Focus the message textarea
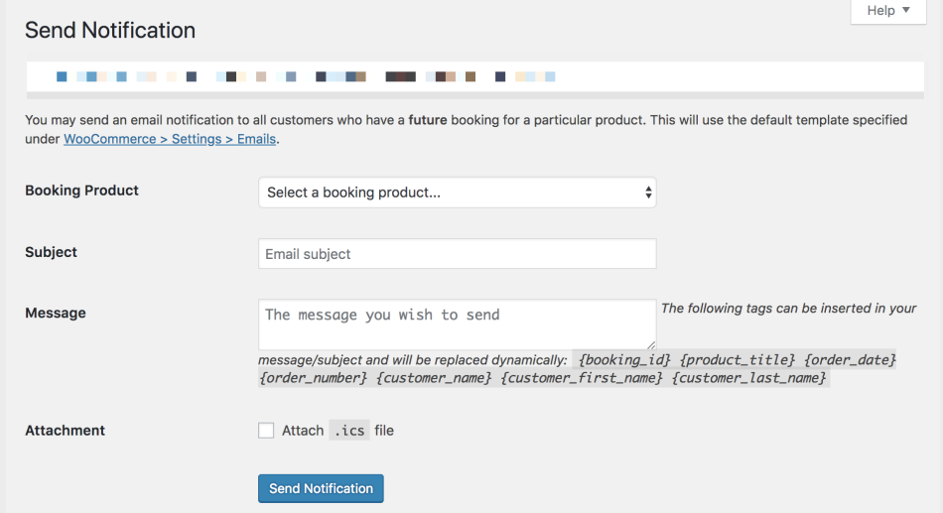943x513 pixels. click(457, 323)
